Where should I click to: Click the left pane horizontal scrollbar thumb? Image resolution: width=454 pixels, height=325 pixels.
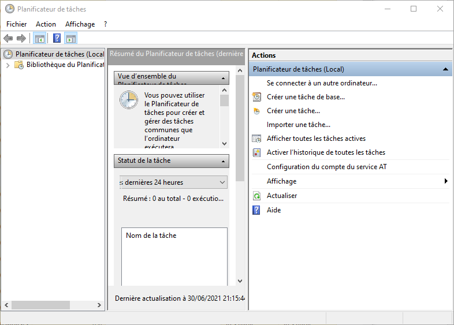[x=40, y=305]
